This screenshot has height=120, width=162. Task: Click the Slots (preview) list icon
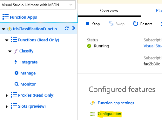point(14,106)
